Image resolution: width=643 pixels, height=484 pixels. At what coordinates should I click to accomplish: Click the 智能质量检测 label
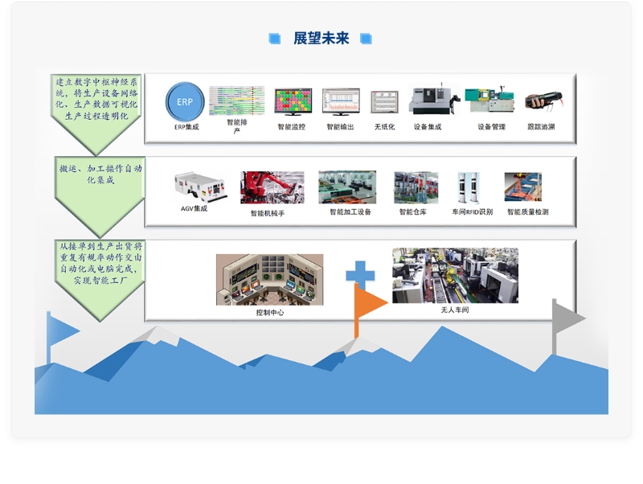coord(528,211)
